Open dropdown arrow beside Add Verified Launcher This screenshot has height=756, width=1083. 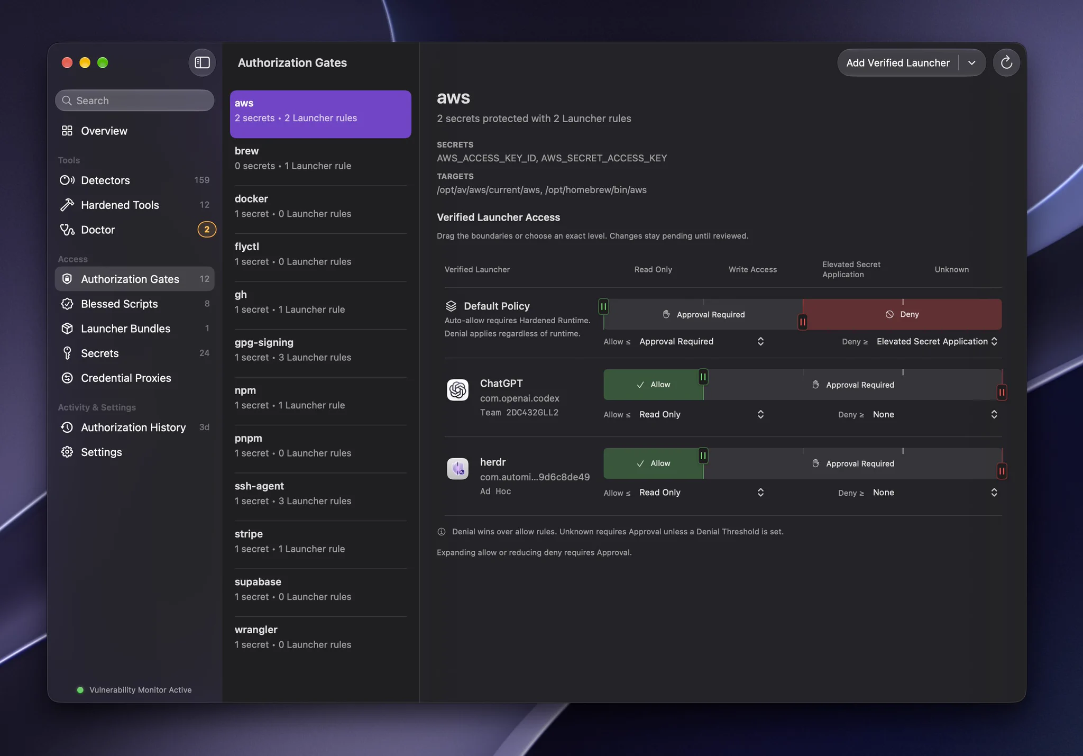pyautogui.click(x=971, y=62)
